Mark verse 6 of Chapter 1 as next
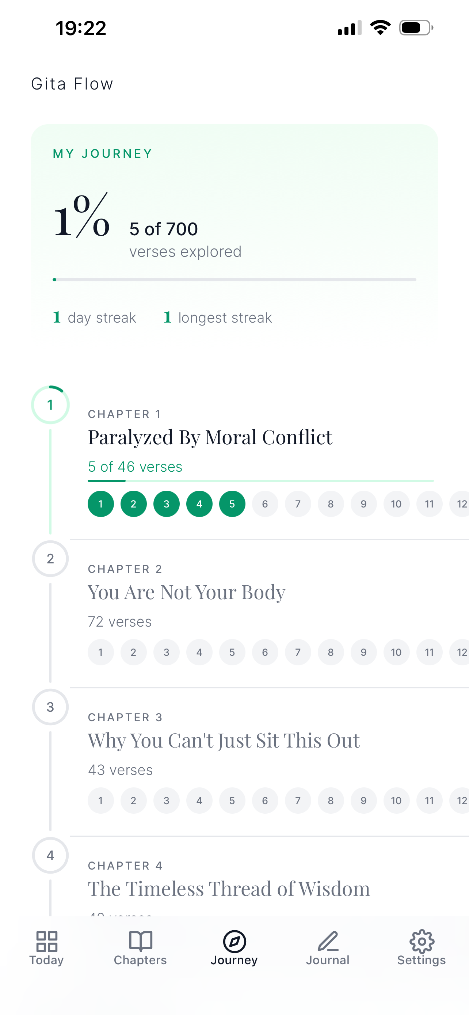The image size is (469, 1015). 265,503
